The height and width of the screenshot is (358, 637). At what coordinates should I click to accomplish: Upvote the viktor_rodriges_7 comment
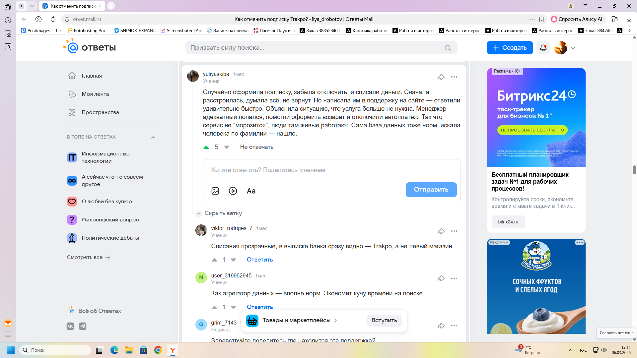[215, 260]
